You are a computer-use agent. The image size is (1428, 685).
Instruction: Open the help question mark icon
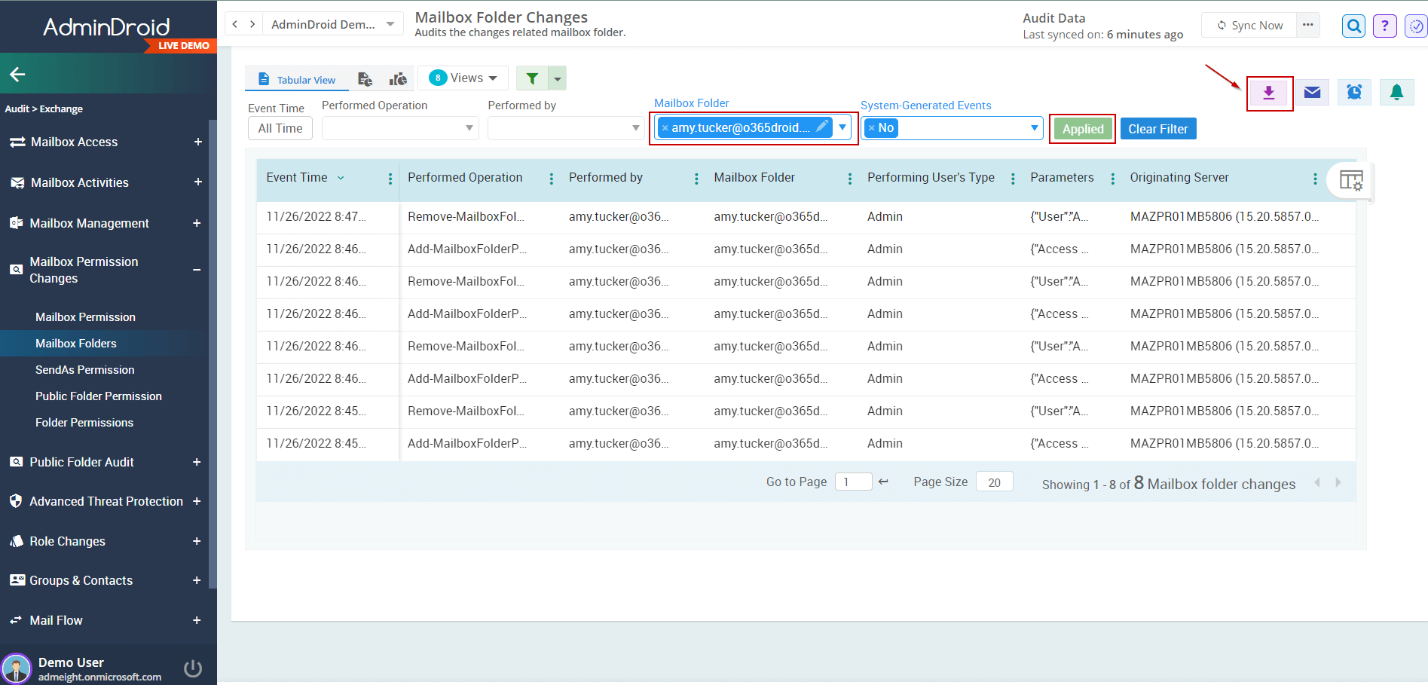click(1384, 25)
